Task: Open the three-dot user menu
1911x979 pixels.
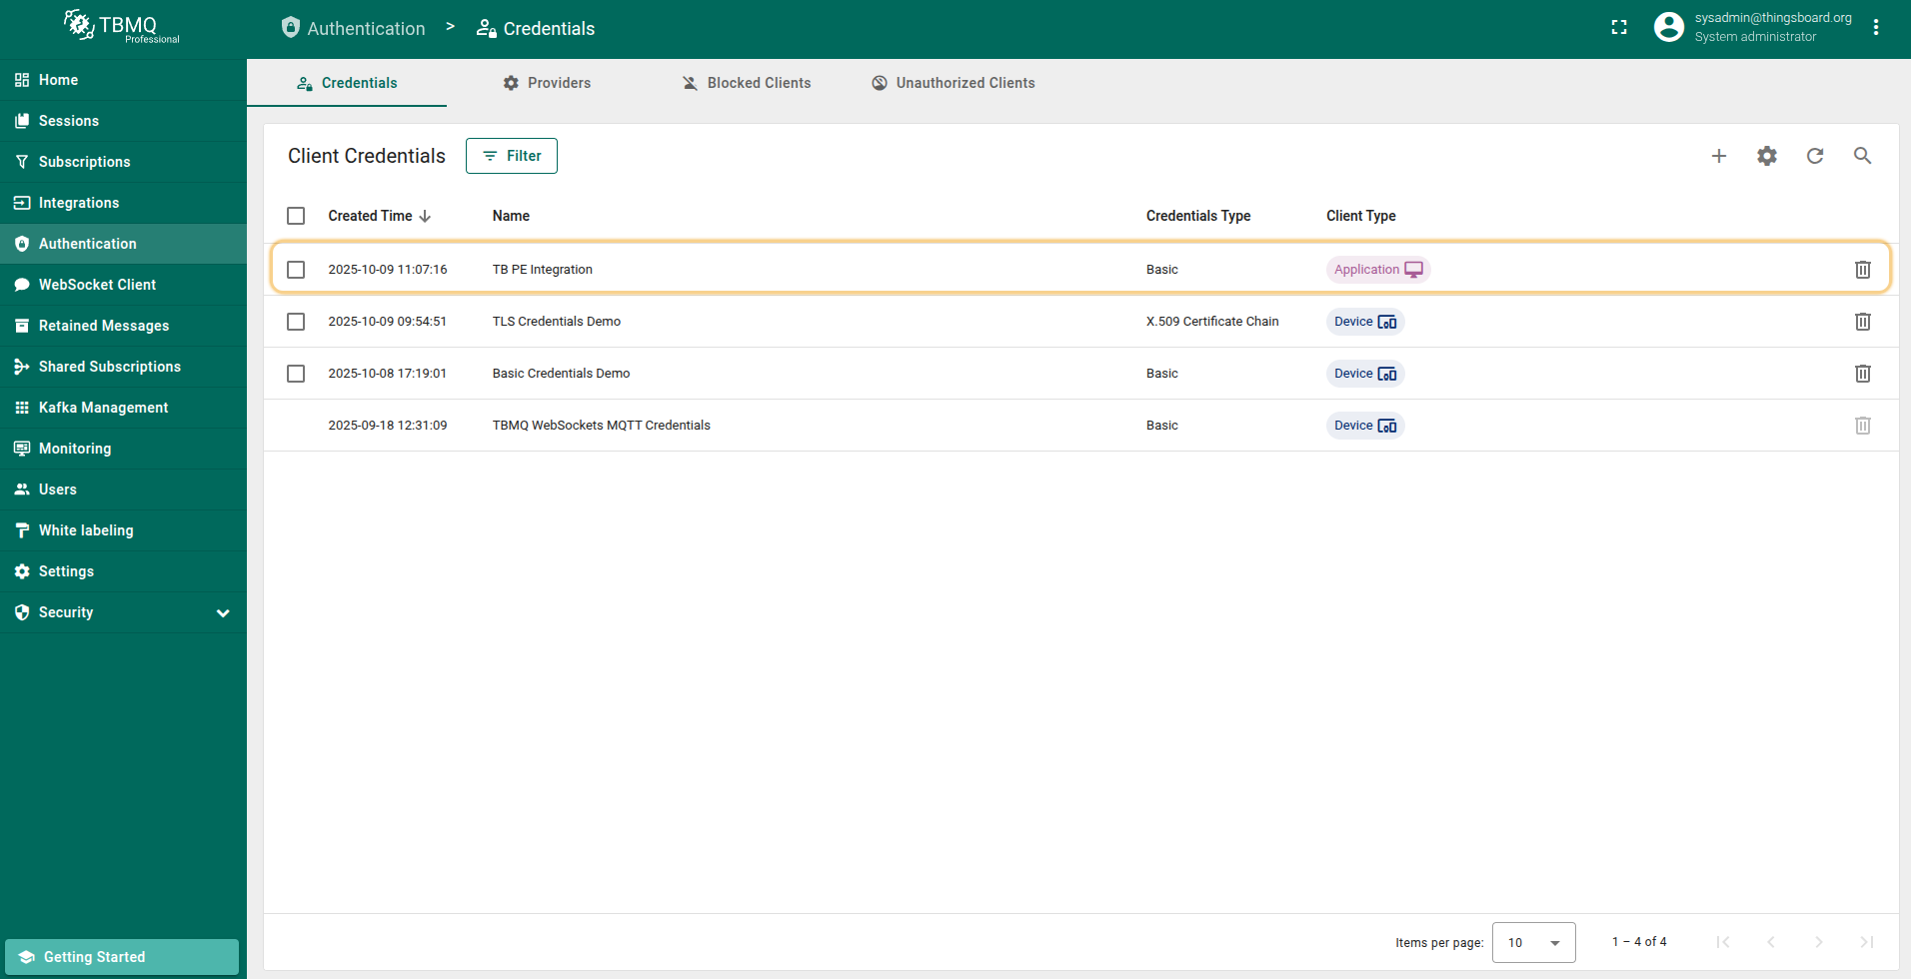Action: pos(1876,28)
